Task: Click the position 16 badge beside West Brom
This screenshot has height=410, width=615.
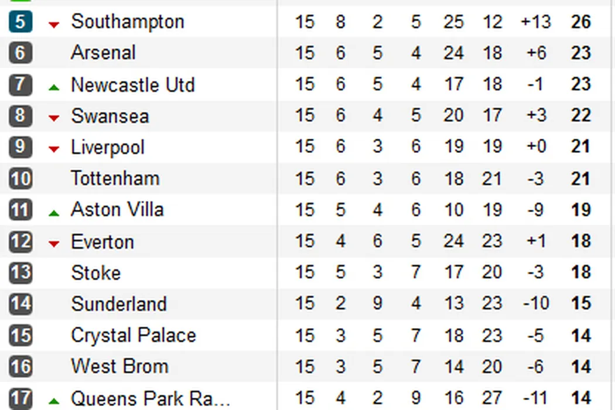Action: pos(20,367)
